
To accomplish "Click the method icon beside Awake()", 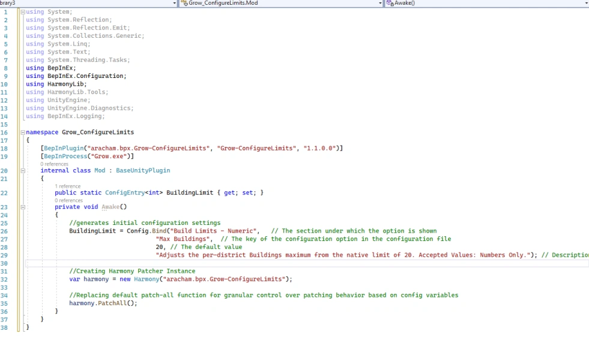I will pyautogui.click(x=390, y=3).
